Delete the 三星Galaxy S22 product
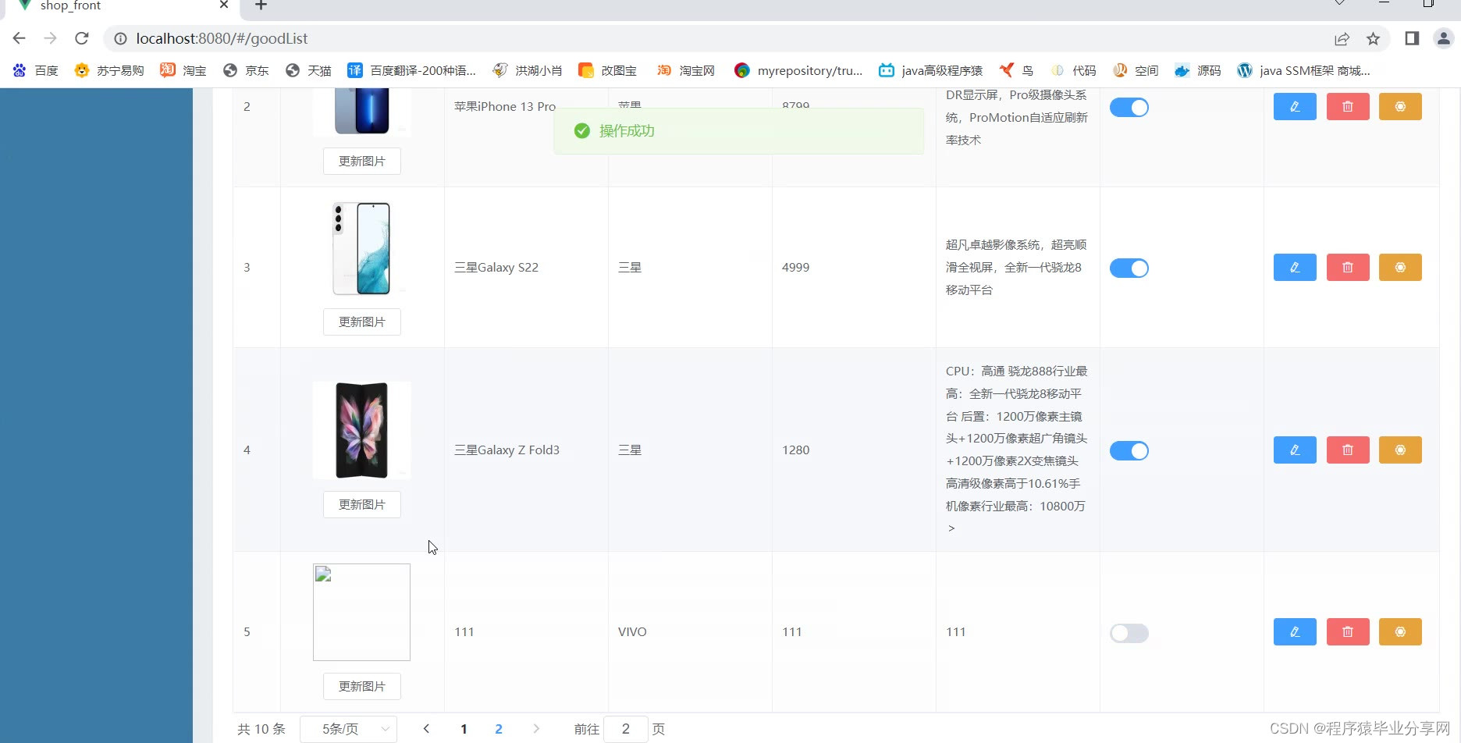Screen dimensions: 1461x743 [1348, 267]
